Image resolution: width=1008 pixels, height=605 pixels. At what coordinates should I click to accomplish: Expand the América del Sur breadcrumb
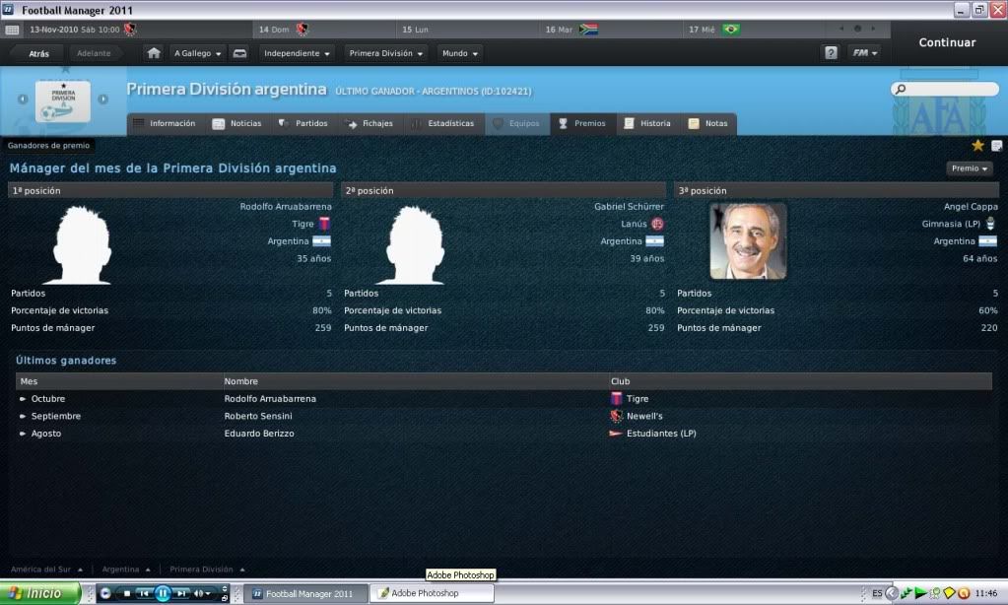[46, 569]
